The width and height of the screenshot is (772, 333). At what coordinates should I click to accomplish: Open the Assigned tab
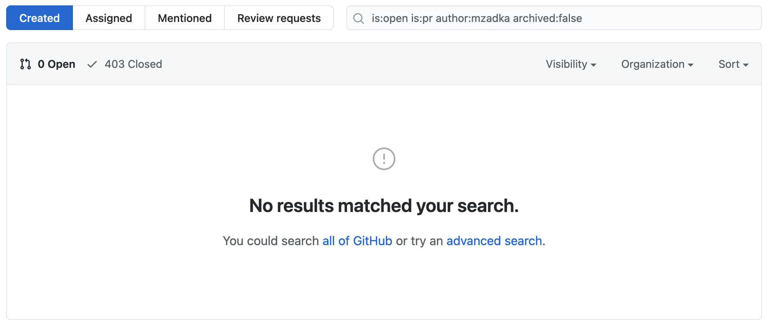coord(109,18)
